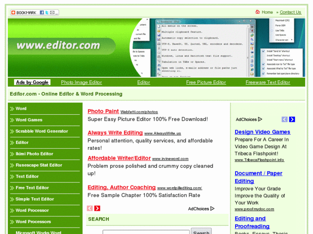
Task: Open the Always Write Editing ad headline
Action: coord(115,133)
